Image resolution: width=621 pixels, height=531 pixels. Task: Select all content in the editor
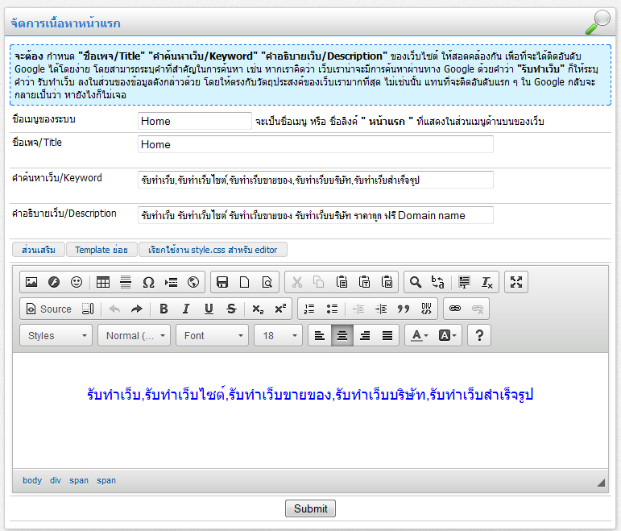click(464, 282)
